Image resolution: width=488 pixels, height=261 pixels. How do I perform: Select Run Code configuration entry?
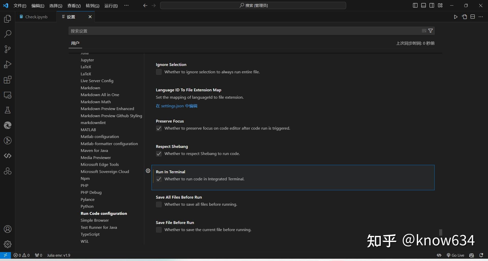click(104, 213)
